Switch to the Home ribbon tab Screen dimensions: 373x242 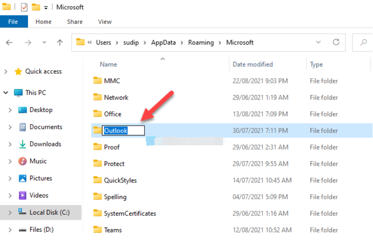(x=43, y=21)
